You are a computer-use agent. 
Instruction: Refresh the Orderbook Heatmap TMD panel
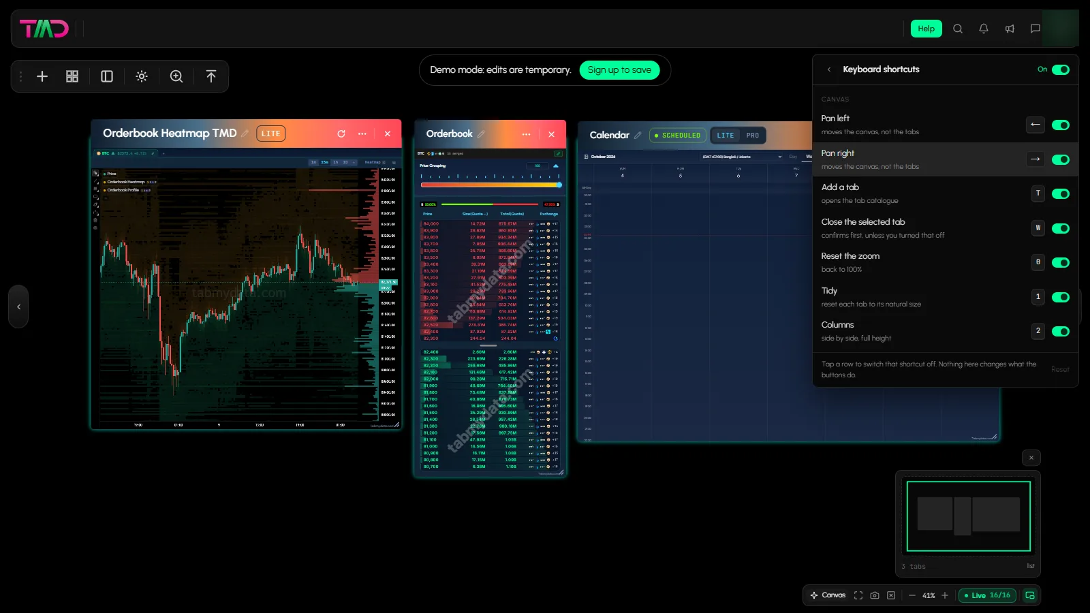pyautogui.click(x=341, y=133)
